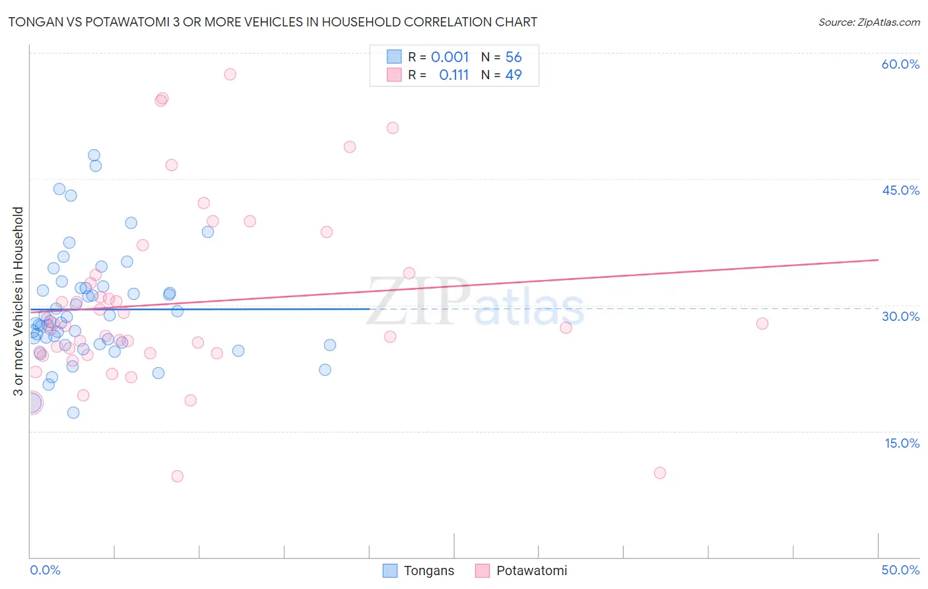
Task: Click the Potawatomi legend label
Action: (531, 571)
